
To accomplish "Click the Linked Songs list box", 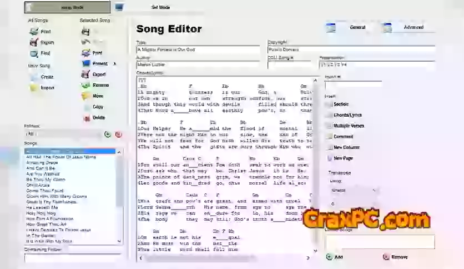I will pyautogui.click(x=380, y=242).
